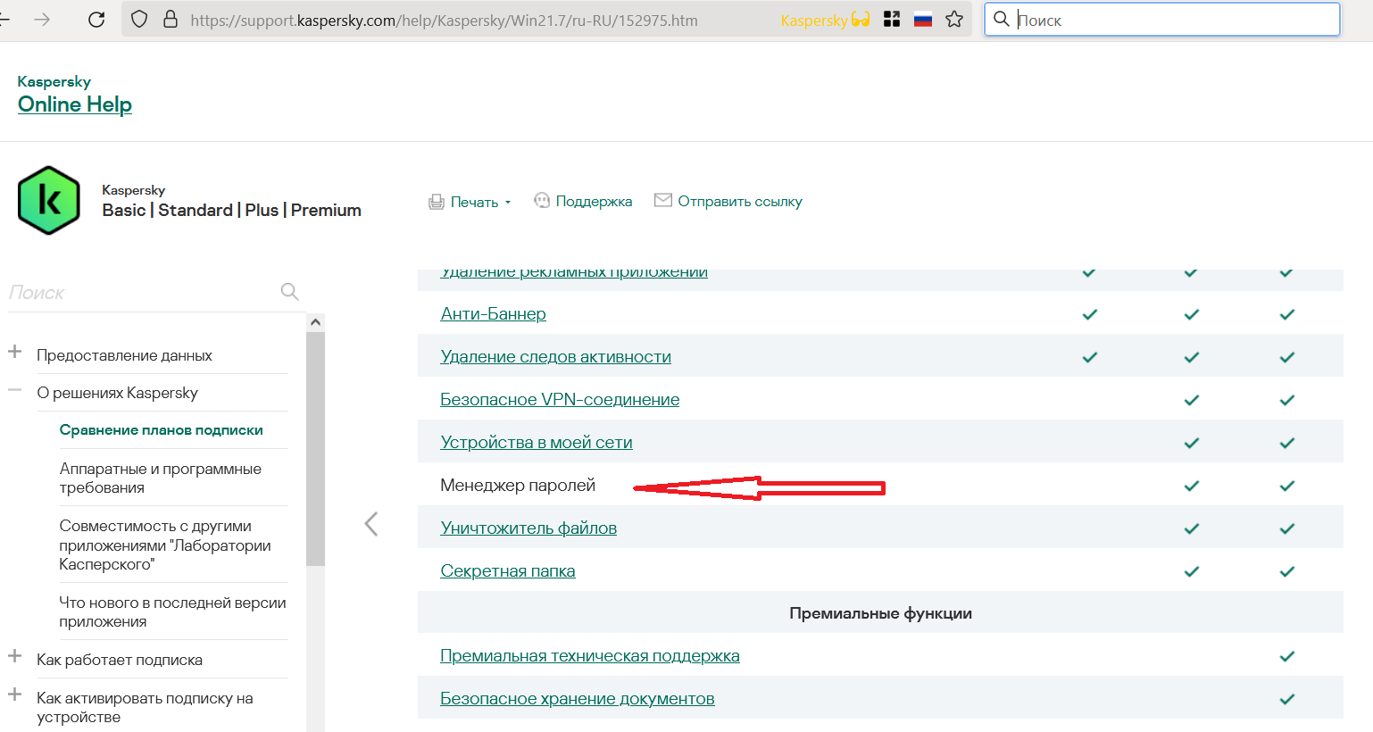
Task: Reload the page with the refresh icon
Action: [x=96, y=20]
